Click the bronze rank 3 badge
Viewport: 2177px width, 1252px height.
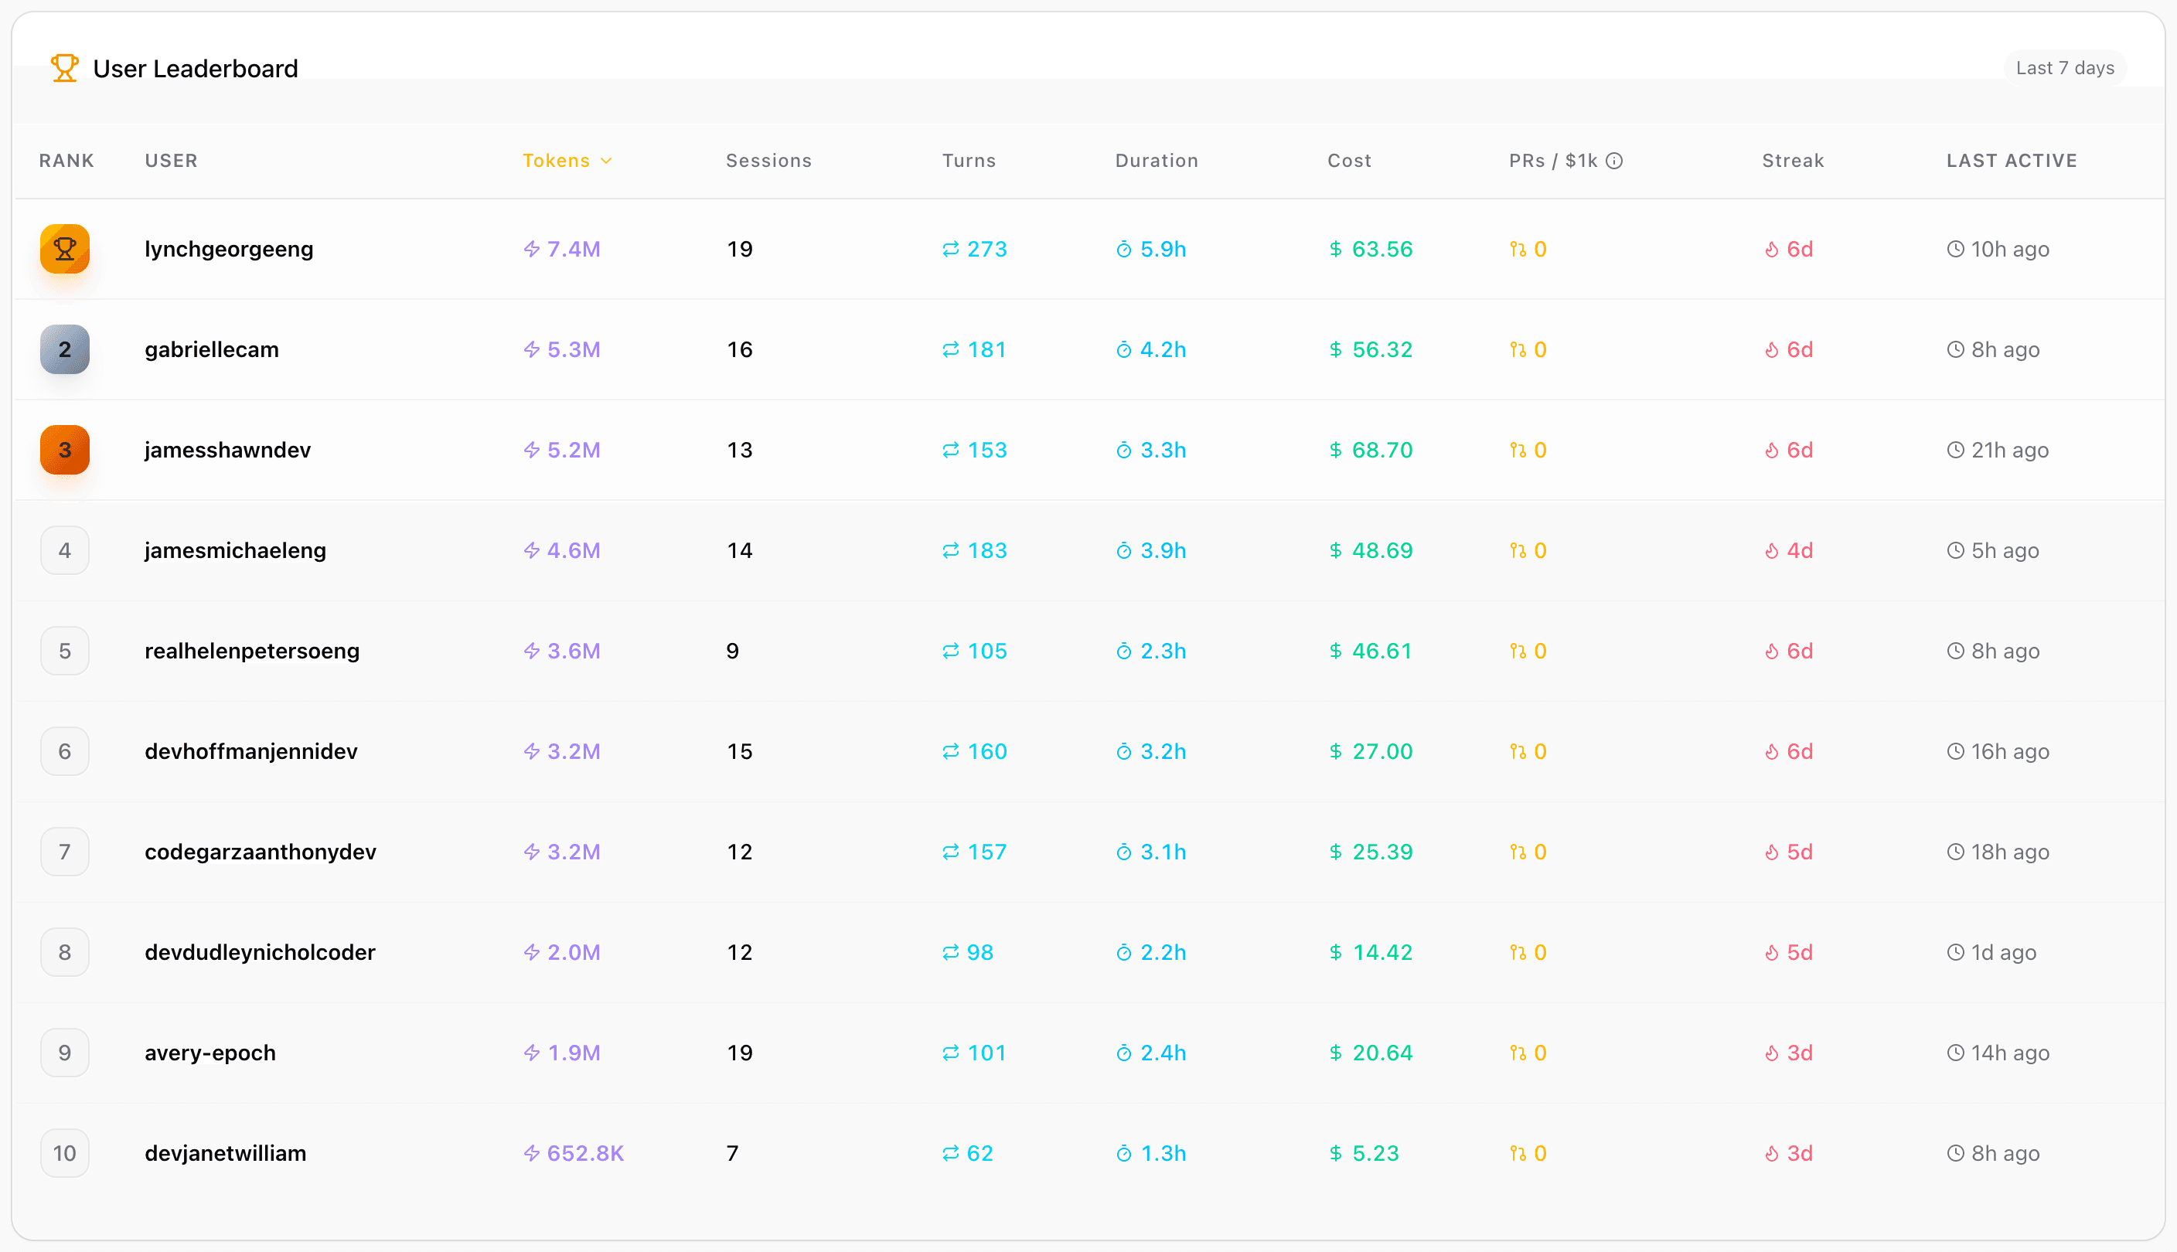[64, 450]
